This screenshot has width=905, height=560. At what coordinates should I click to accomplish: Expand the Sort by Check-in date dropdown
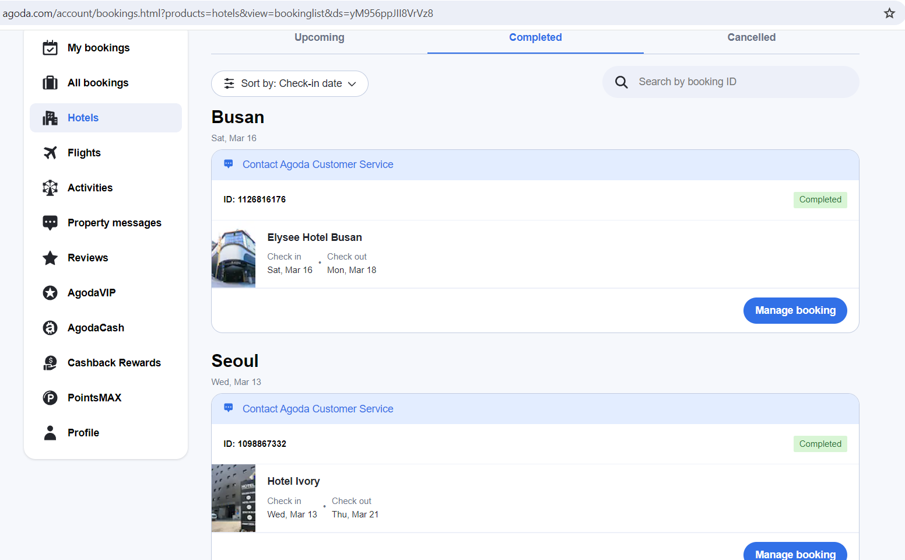click(x=290, y=83)
